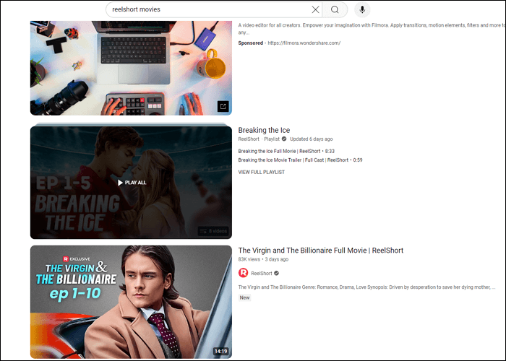The image size is (506, 361).
Task: Play 'Breaking the Ice Full Movie' from the playlist
Action: (x=286, y=151)
